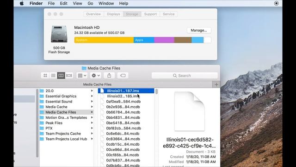
Task: Click the file list scrollbar
Action: click(156, 91)
